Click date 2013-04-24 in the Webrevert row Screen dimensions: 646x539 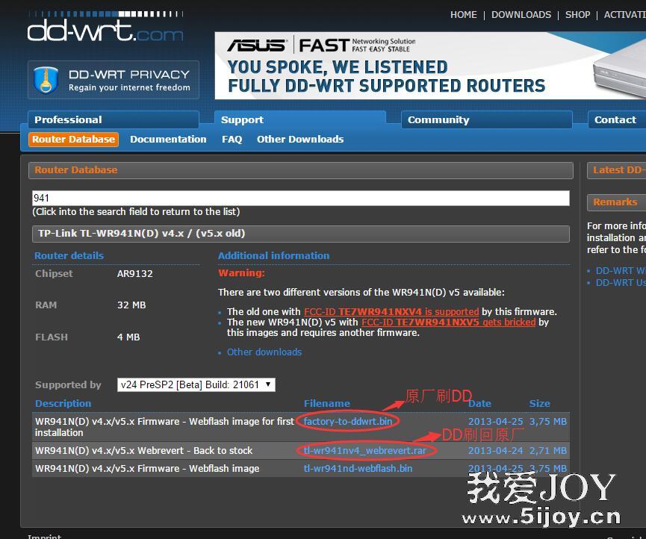click(495, 450)
